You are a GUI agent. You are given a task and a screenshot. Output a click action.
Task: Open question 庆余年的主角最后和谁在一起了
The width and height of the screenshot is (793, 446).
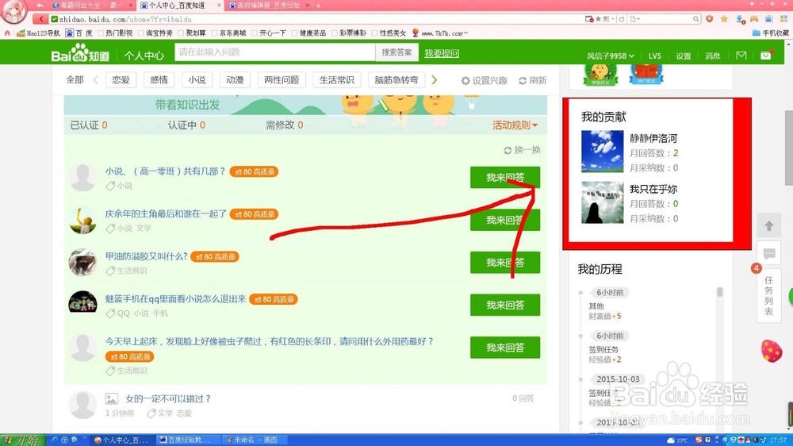coord(166,213)
